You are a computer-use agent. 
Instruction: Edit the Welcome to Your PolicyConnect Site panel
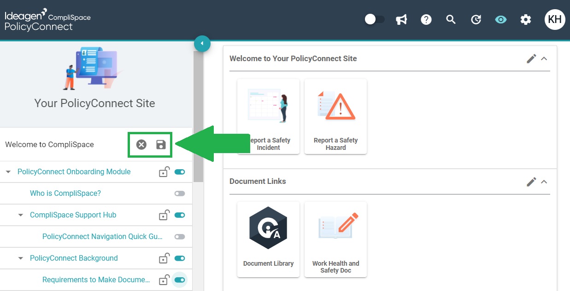[531, 59]
